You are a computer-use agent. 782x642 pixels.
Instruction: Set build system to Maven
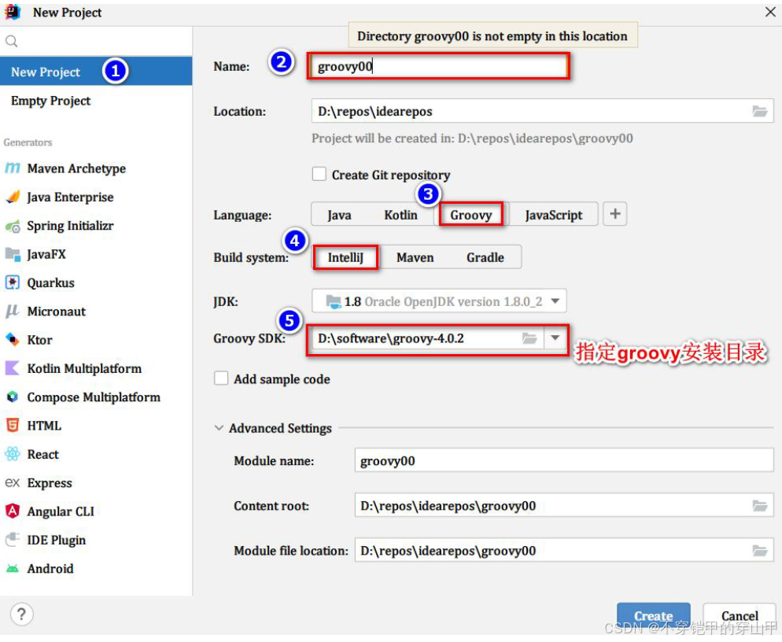pos(415,257)
